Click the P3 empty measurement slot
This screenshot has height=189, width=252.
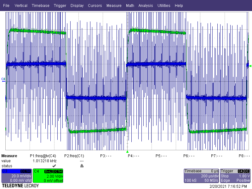tap(106, 156)
